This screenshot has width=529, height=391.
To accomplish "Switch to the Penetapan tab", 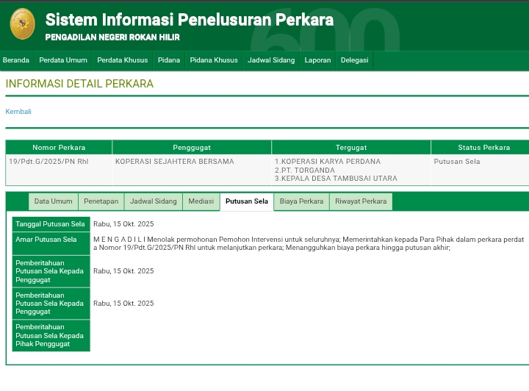I will pos(101,201).
